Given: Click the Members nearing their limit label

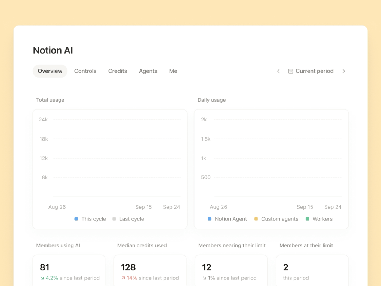Looking at the screenshot, I should click(232, 245).
